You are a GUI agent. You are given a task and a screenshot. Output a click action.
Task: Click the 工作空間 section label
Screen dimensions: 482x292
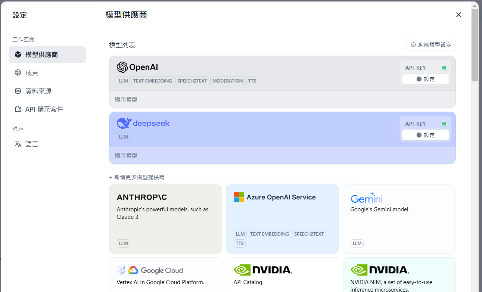pyautogui.click(x=24, y=40)
